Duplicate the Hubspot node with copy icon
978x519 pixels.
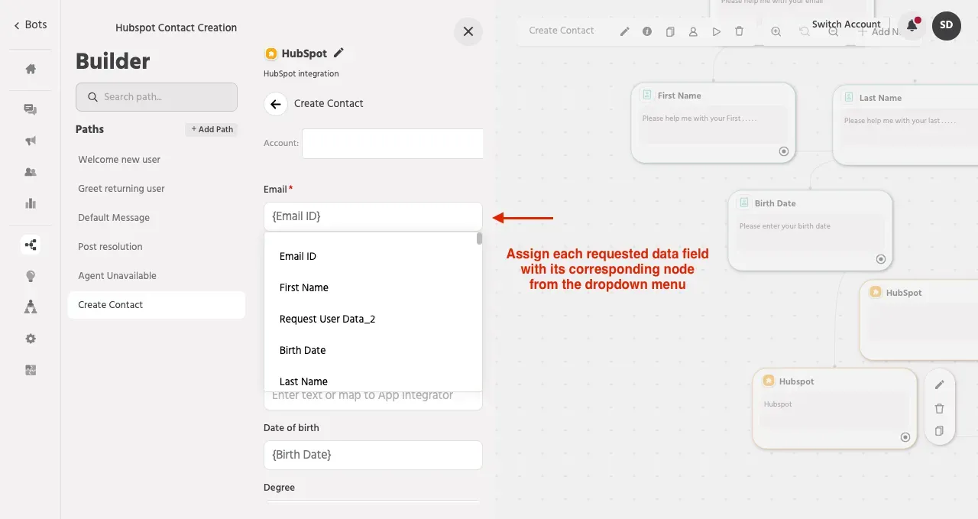[940, 431]
